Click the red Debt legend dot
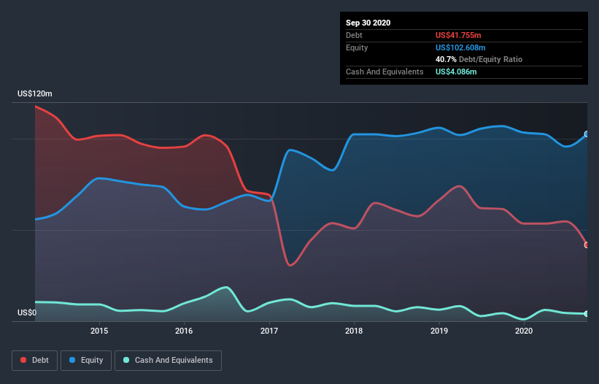This screenshot has width=599, height=384. click(23, 360)
